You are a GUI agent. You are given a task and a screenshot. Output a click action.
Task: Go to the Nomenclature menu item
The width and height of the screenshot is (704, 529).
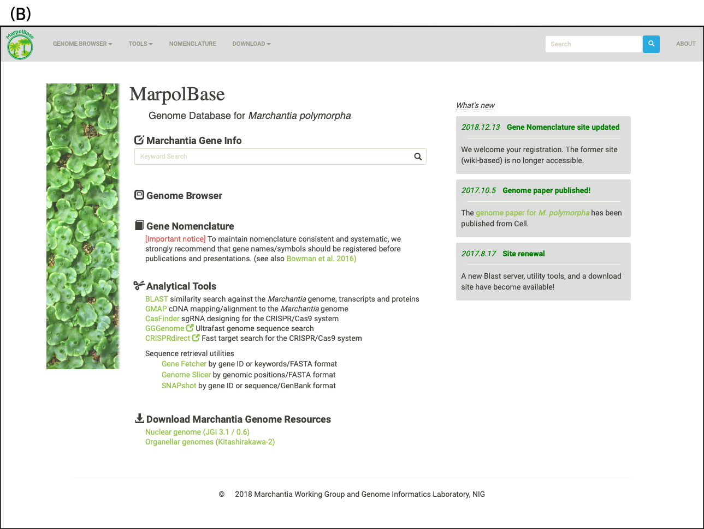[192, 44]
